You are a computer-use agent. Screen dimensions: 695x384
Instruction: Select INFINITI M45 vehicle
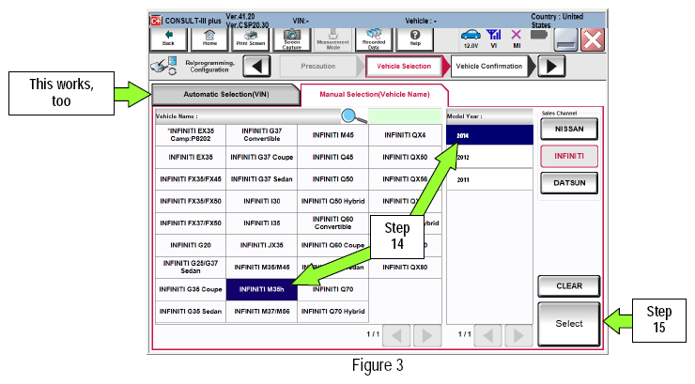[x=332, y=135]
